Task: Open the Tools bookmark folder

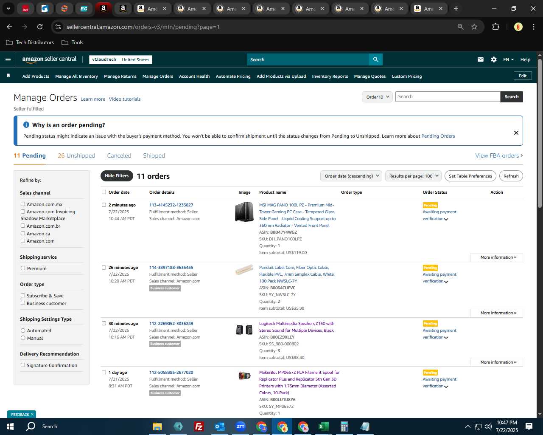Action: pyautogui.click(x=73, y=42)
